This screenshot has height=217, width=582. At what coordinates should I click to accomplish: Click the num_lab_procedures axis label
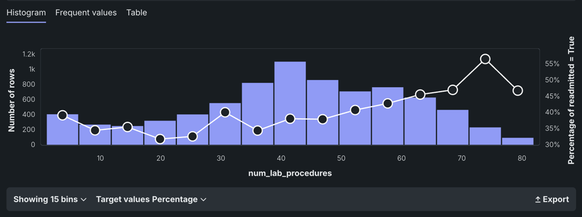coord(290,173)
